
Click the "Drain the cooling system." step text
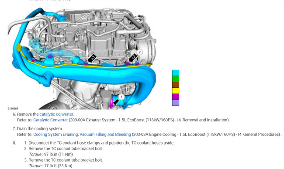(40, 129)
